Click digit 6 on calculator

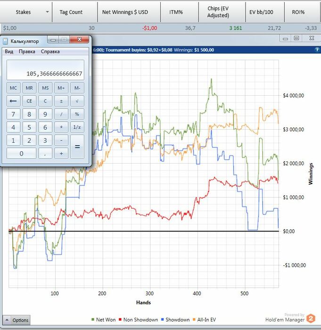45,127
